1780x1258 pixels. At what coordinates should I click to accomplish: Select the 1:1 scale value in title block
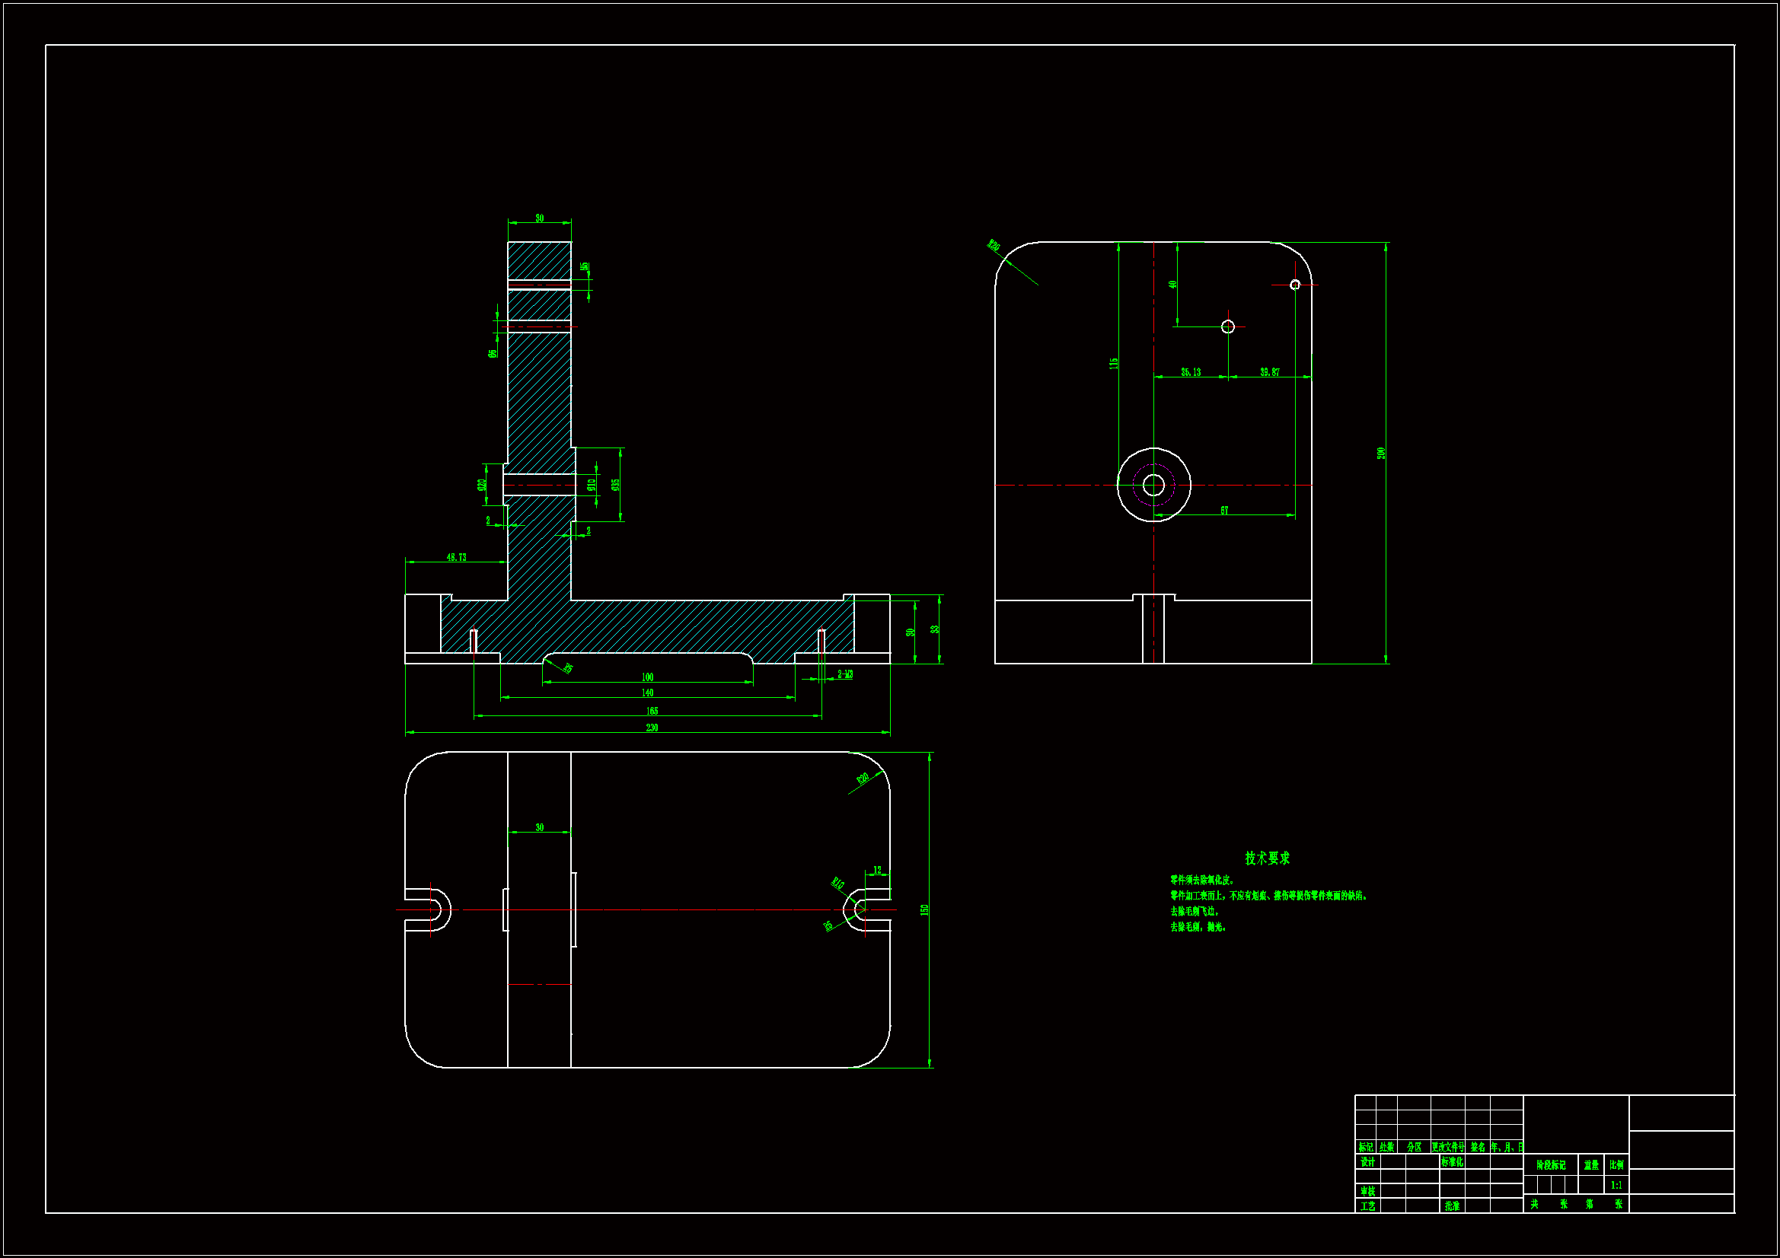[1616, 1185]
